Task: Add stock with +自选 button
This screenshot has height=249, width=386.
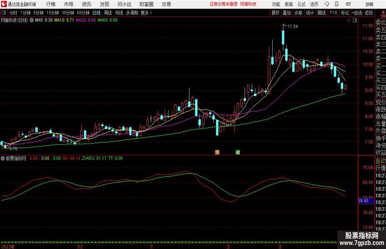Action: (x=357, y=13)
